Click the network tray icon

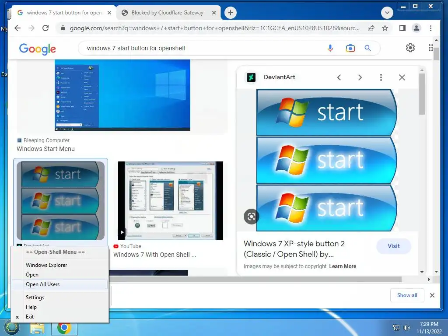coord(396,328)
